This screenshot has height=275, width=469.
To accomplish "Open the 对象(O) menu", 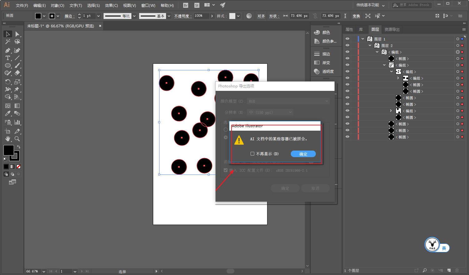I will [x=57, y=5].
